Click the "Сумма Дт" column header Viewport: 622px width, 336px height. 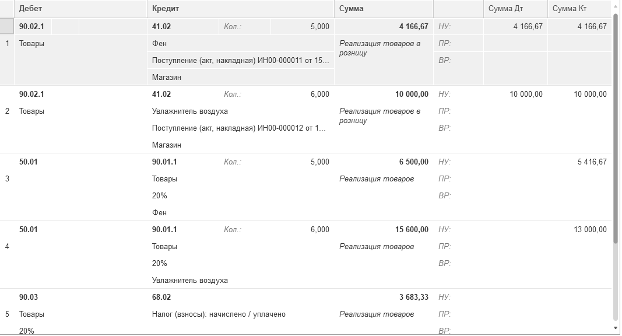coord(505,9)
